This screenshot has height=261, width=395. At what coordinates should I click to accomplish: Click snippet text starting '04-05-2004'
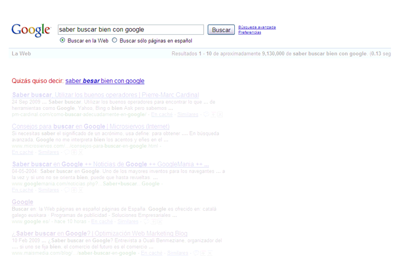click(x=118, y=175)
